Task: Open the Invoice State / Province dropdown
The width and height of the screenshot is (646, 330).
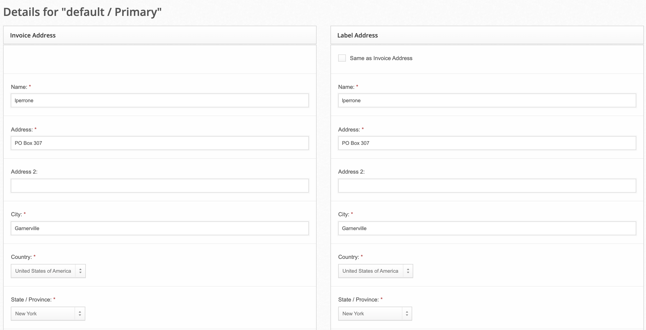Action: coord(48,314)
